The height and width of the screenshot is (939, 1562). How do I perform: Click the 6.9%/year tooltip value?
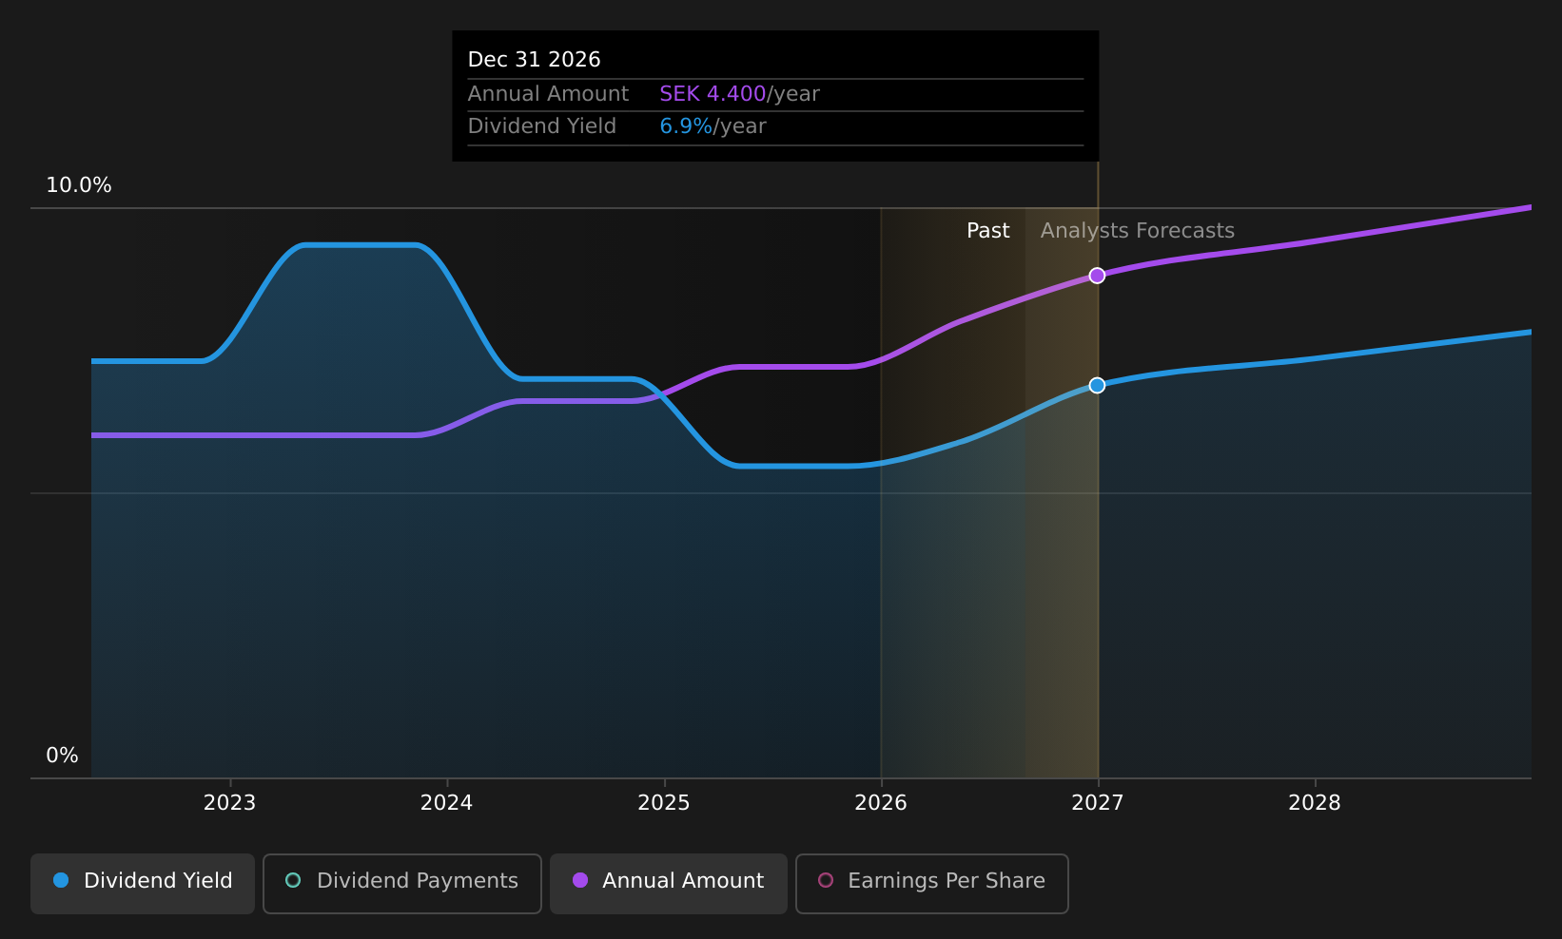click(x=713, y=126)
